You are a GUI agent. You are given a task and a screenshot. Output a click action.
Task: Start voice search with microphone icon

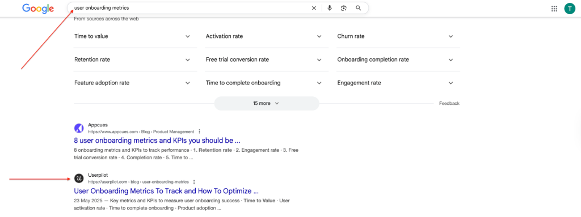point(330,8)
